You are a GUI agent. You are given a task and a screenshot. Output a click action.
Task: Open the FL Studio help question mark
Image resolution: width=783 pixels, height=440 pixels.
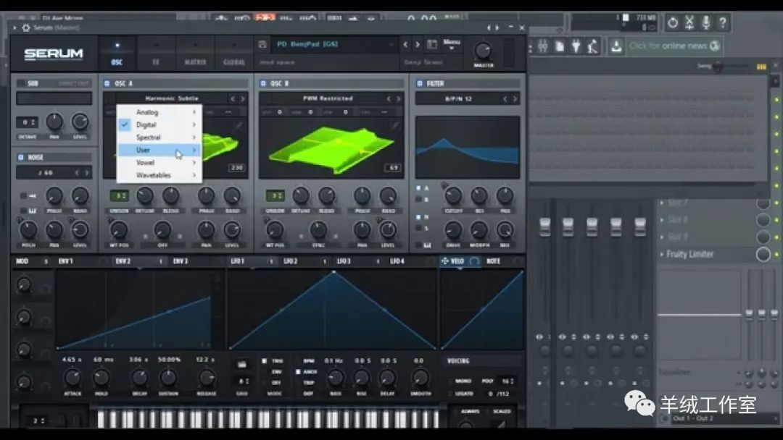tap(723, 23)
